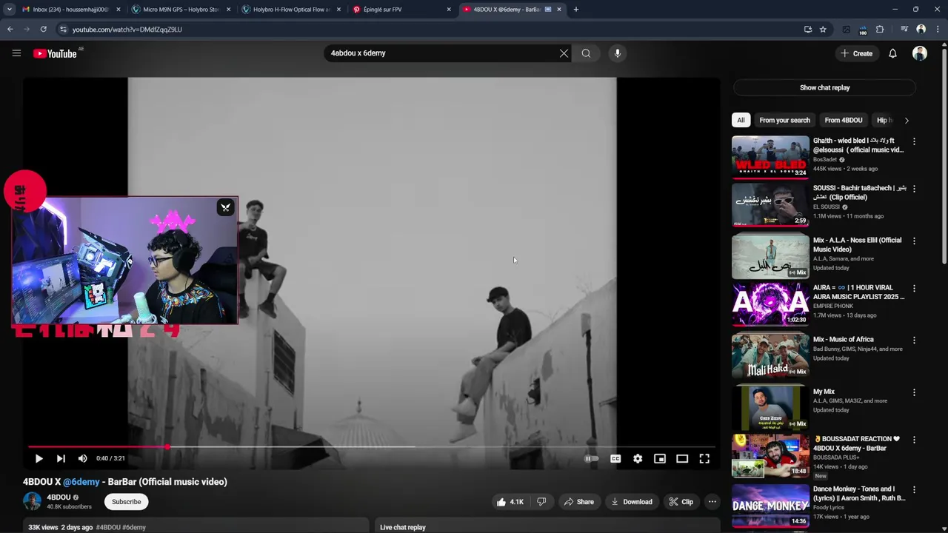Seek on the video progress bar
Viewport: 948px width, 533px height.
click(x=371, y=447)
